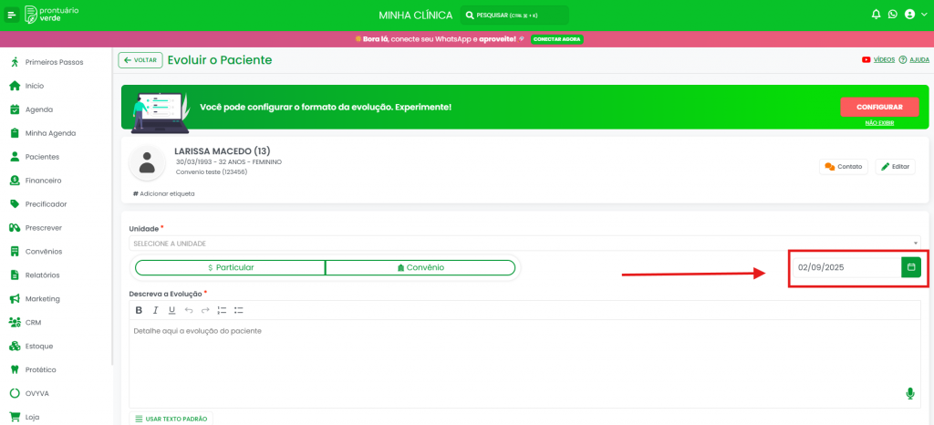Click the notifications bell icon
The height and width of the screenshot is (425, 934).
pyautogui.click(x=876, y=15)
